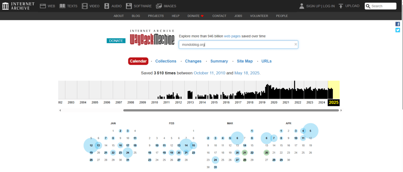Open the January 13 snapshot
403x172 pixels.
(98, 145)
